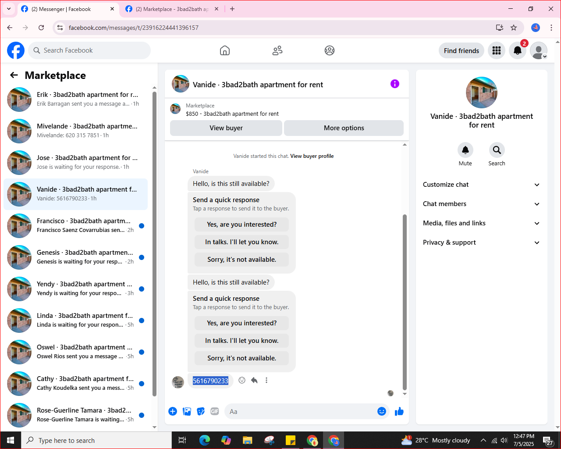
Task: Open the Menu grid icon
Action: point(497,50)
